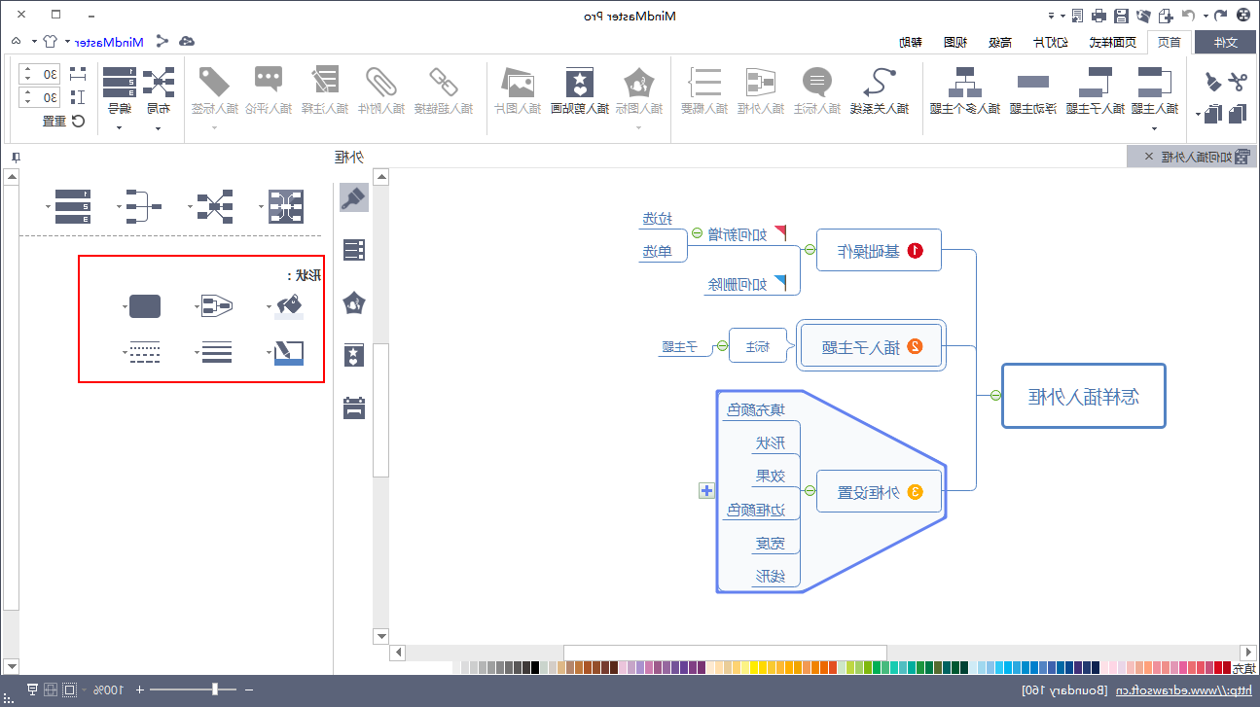Click the printer icon in title bar
Screen dimensions: 1260x707
coord(1098,15)
